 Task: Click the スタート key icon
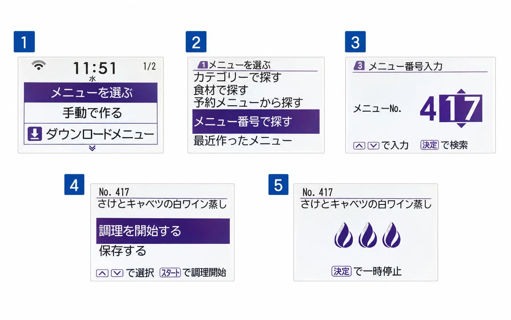coord(170,273)
